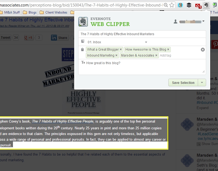218x171 pixels.
Task: Click the Evernote Web Clipper extension icon
Action: 206,5
